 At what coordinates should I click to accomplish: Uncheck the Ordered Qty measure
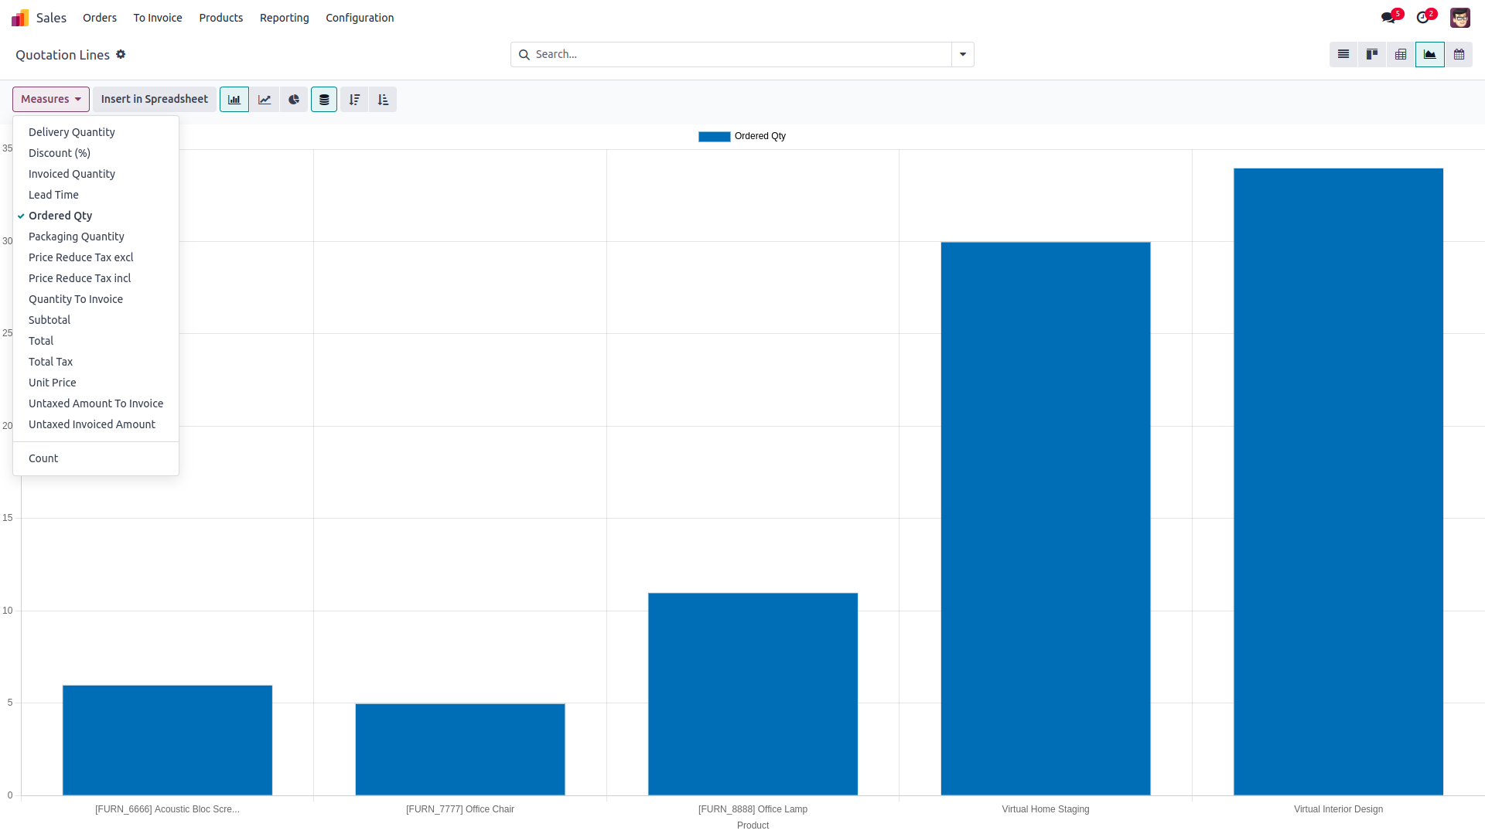[60, 216]
